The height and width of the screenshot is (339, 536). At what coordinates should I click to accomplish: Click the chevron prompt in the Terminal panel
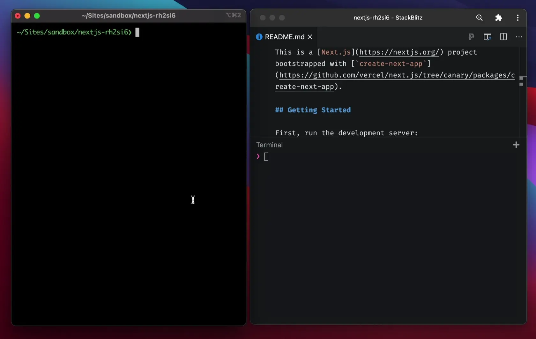coord(257,156)
